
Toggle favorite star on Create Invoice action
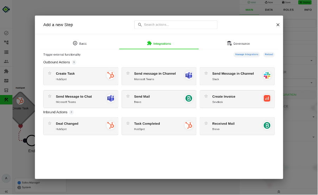coord(206,96)
